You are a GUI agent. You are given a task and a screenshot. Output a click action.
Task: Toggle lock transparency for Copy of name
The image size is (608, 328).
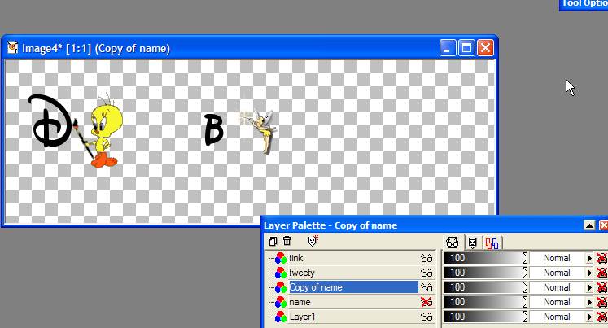click(x=601, y=287)
